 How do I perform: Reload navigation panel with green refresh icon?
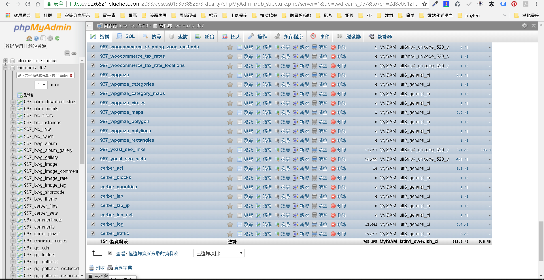58,38
